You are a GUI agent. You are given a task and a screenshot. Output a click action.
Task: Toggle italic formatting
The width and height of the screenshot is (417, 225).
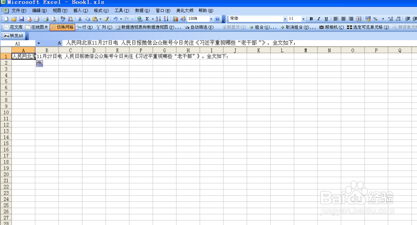319,19
